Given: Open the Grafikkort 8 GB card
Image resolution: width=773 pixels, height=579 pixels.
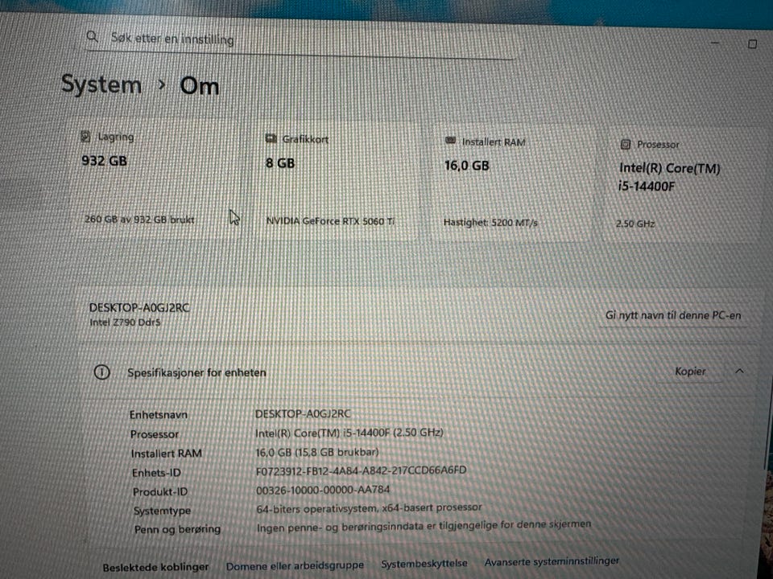Looking at the screenshot, I should click(x=337, y=181).
